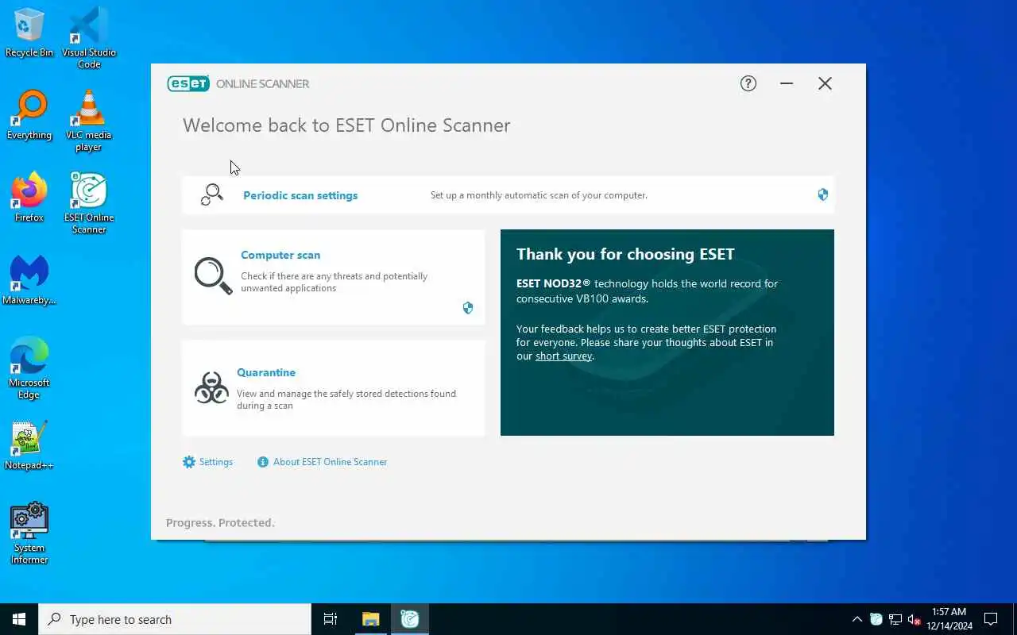Open Settings link
1017x635 pixels.
(x=216, y=462)
